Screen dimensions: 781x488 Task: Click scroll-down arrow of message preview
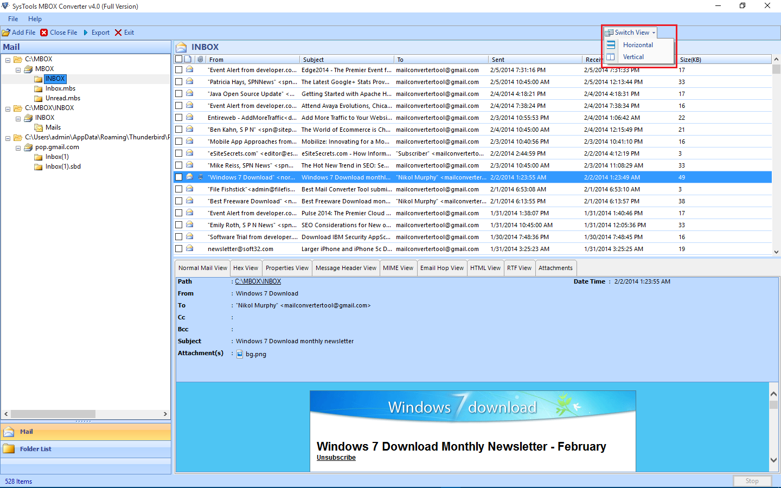pyautogui.click(x=774, y=460)
